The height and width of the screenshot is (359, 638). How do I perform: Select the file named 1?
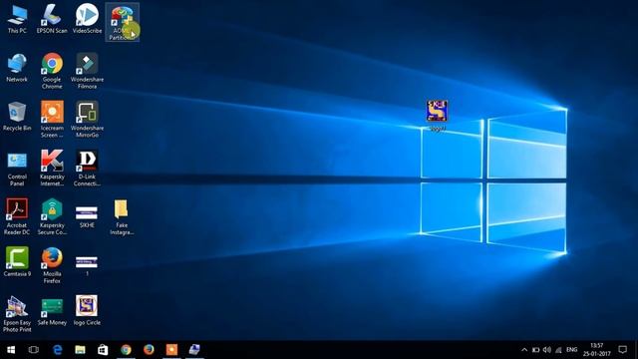point(87,265)
